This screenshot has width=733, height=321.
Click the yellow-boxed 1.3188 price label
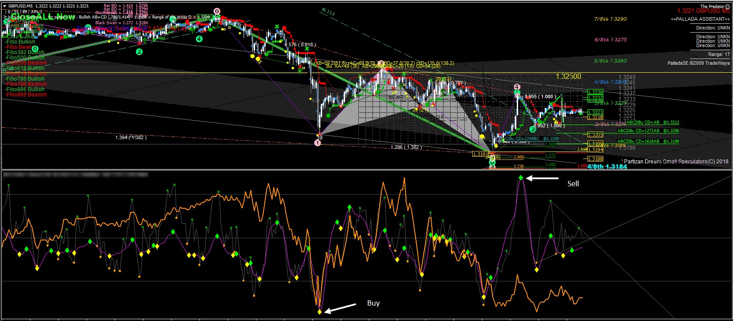point(595,159)
